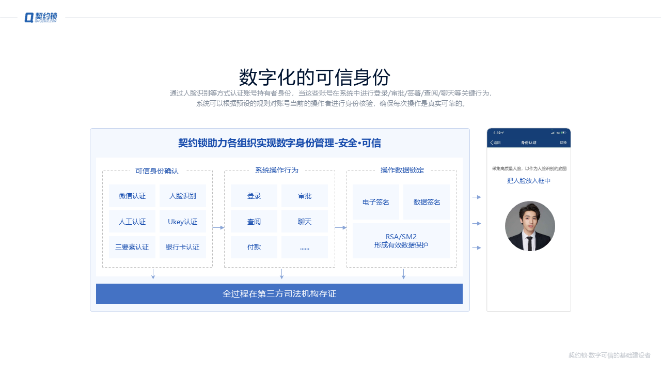661x372 pixels.
Task: Click the 采集高质量人脸 hint text in phone
Action: click(529, 168)
